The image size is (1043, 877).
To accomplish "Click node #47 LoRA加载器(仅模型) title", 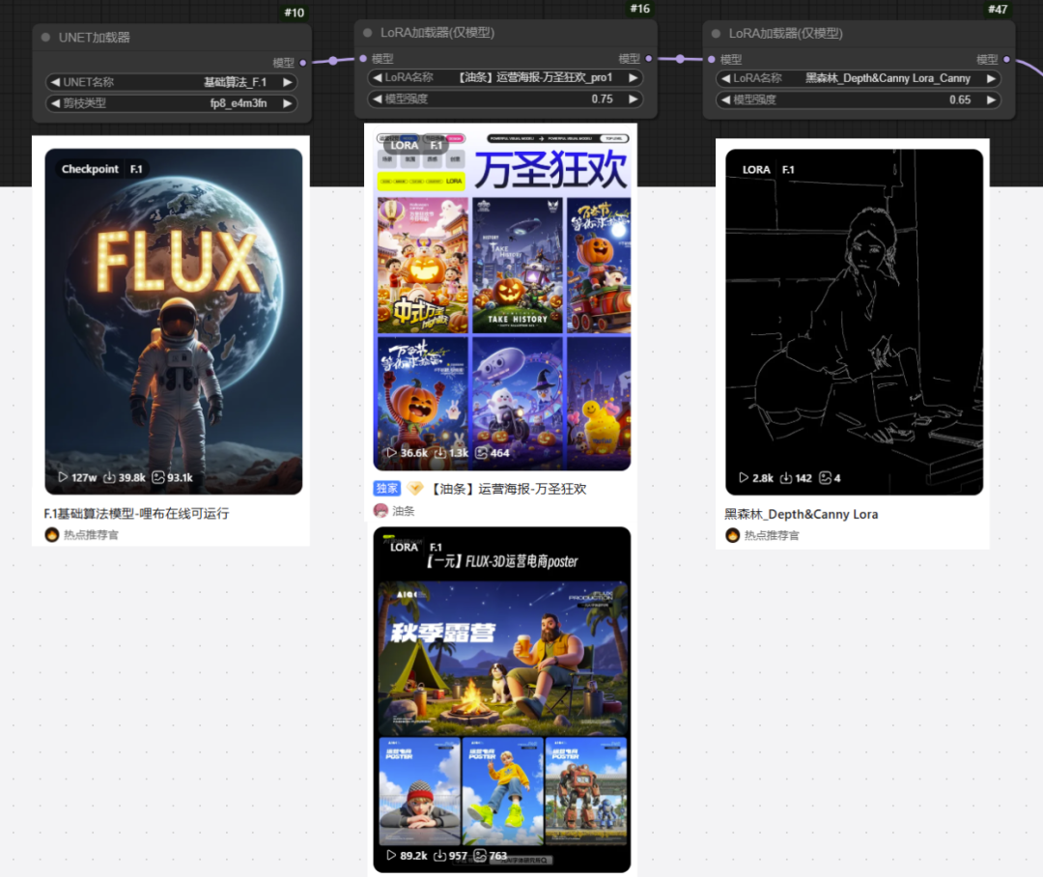I will 785,33.
